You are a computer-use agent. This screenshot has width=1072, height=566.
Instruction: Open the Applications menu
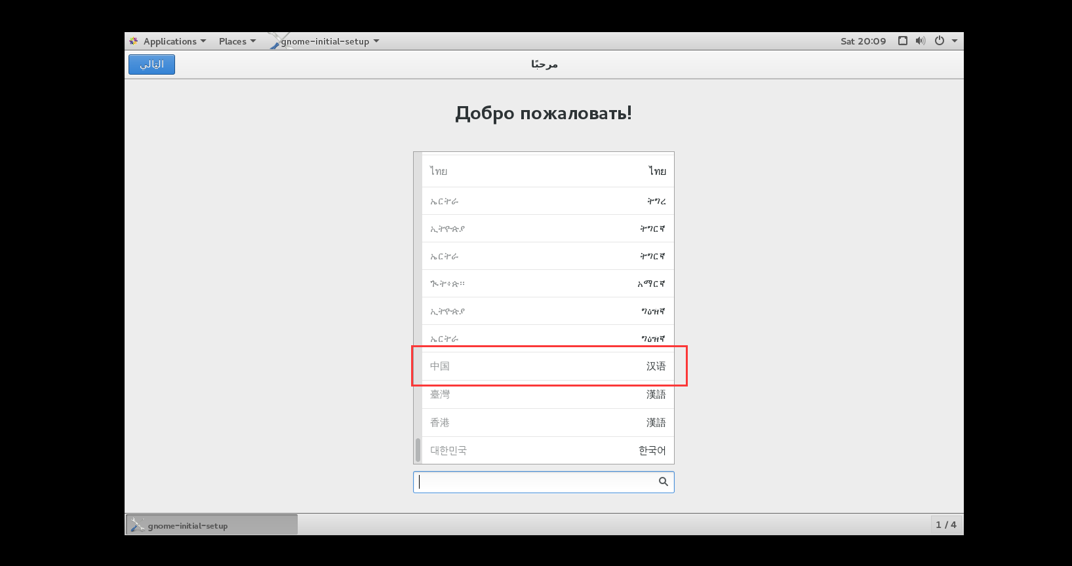pos(168,41)
